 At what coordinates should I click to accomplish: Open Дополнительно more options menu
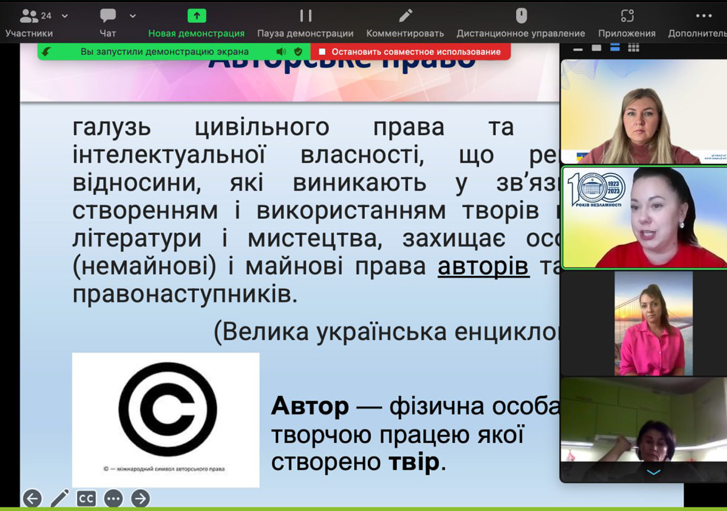[702, 22]
